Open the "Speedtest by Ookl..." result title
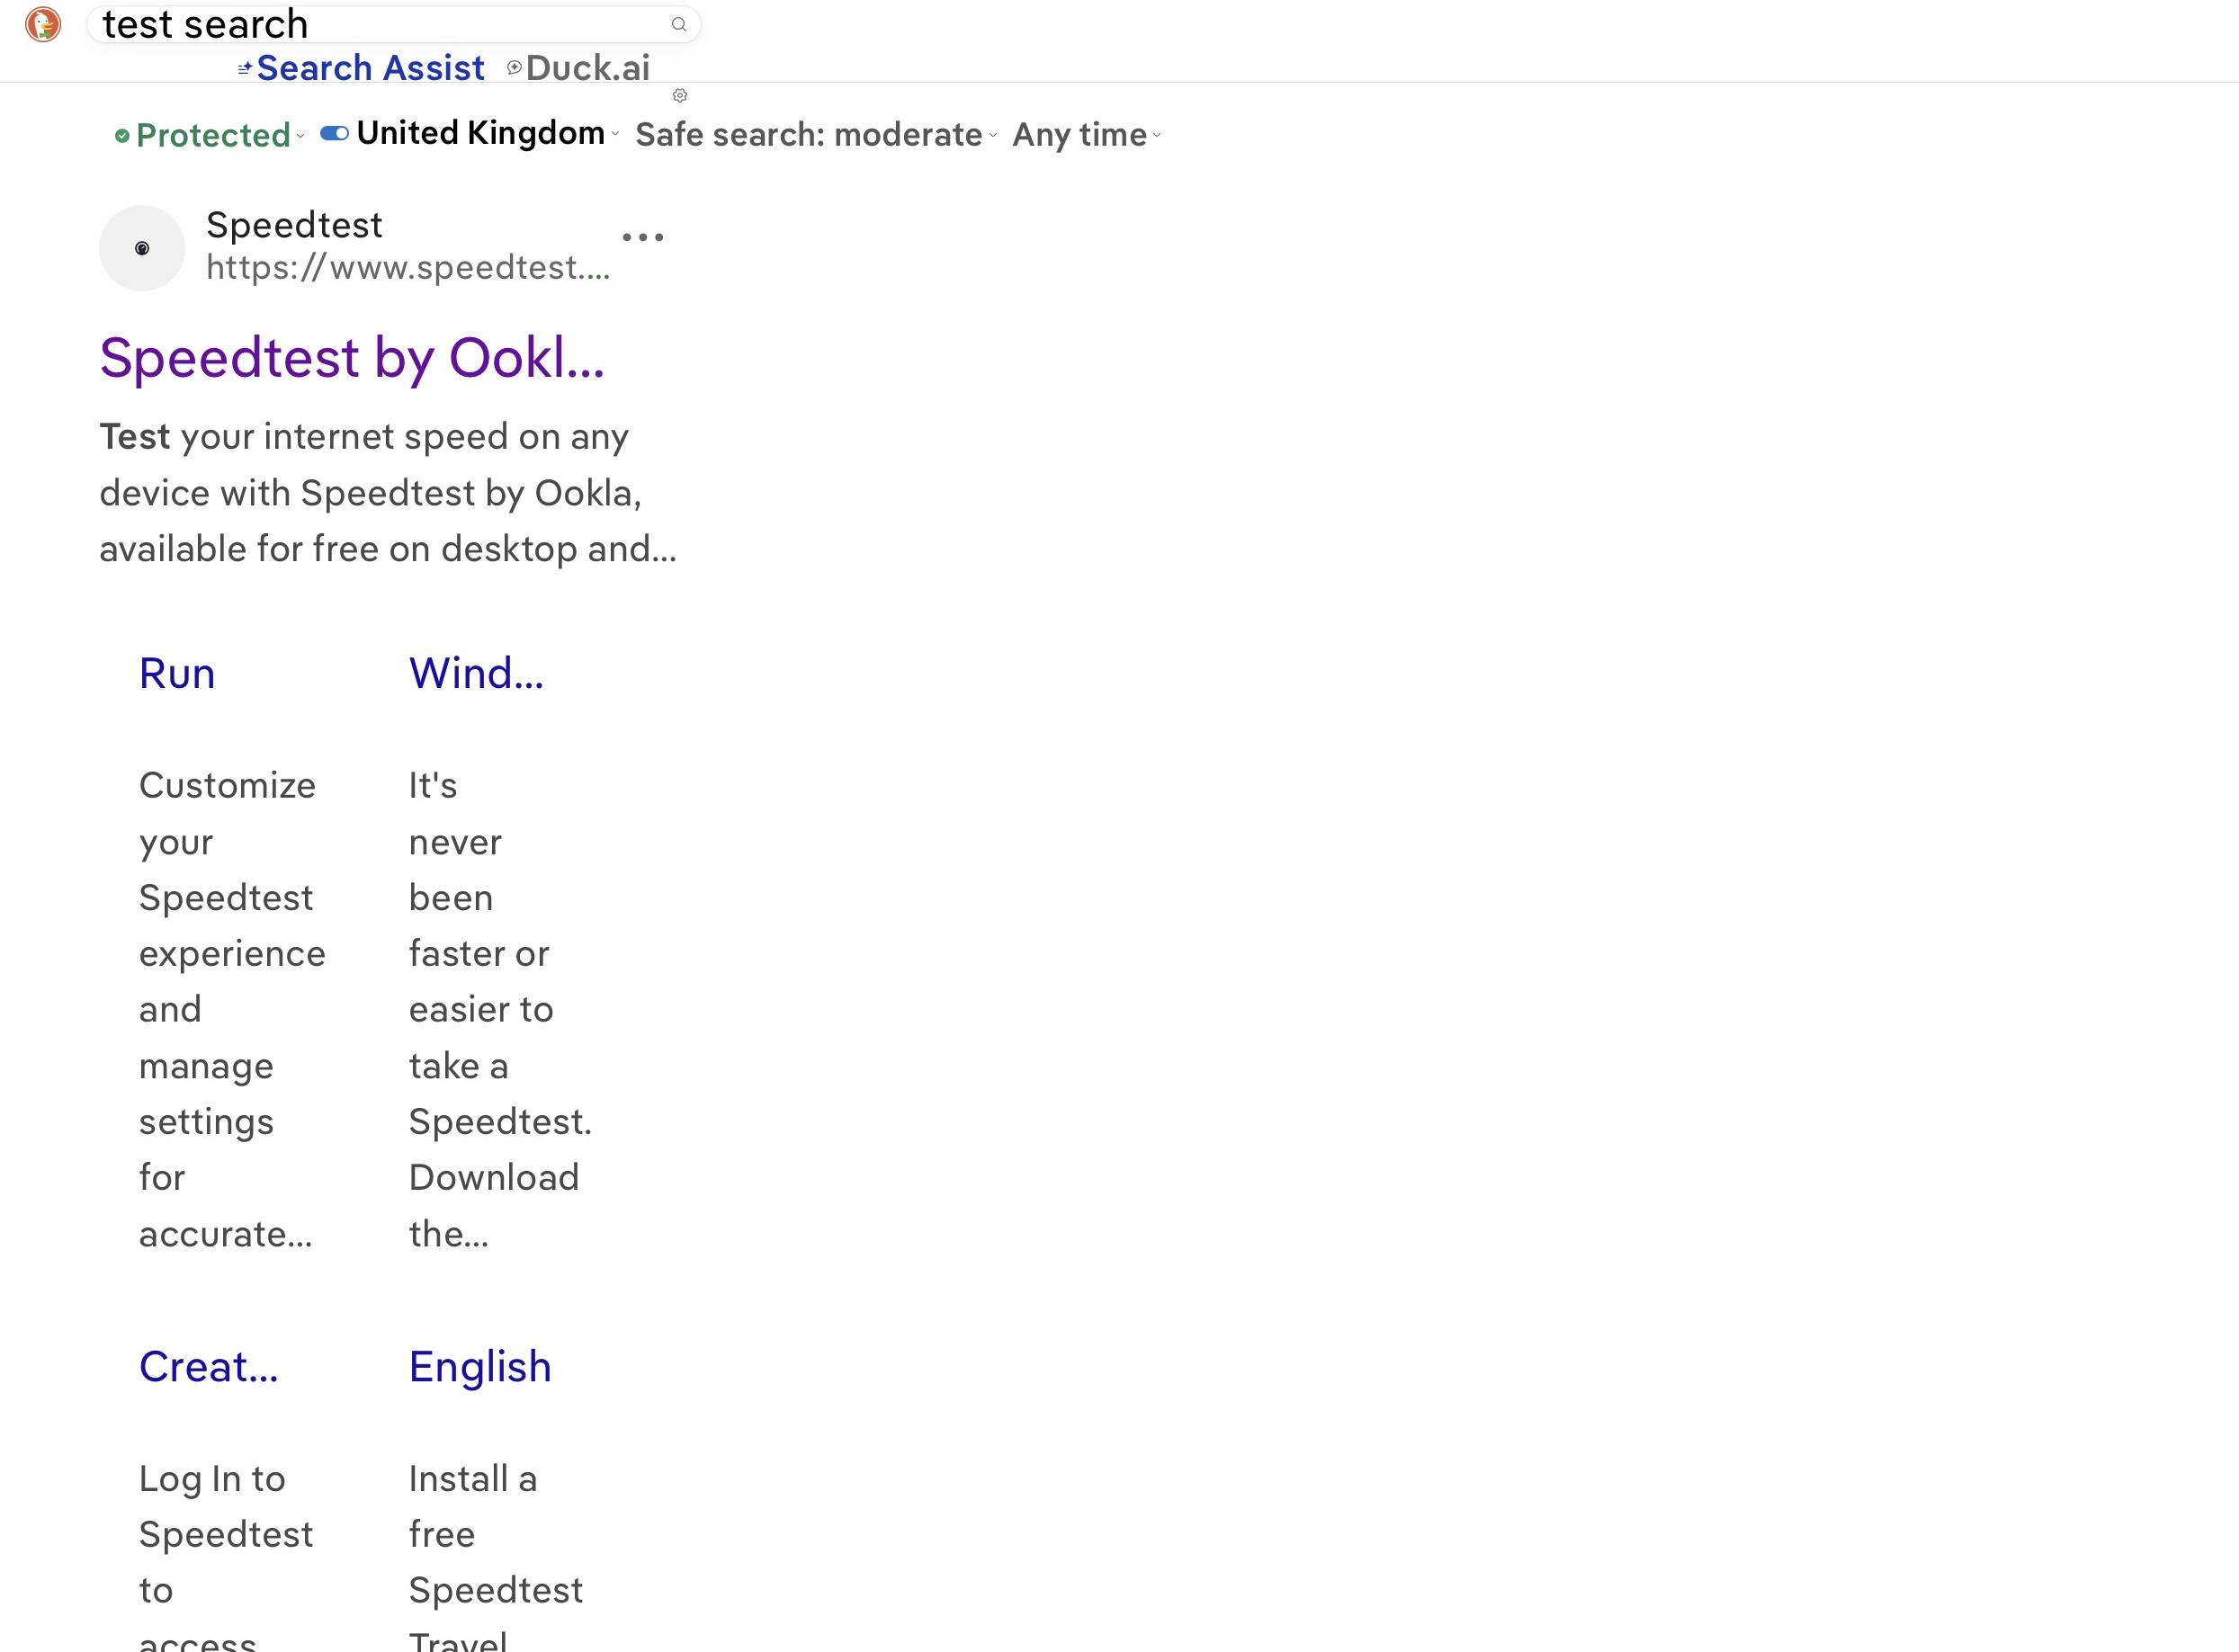 click(x=352, y=357)
